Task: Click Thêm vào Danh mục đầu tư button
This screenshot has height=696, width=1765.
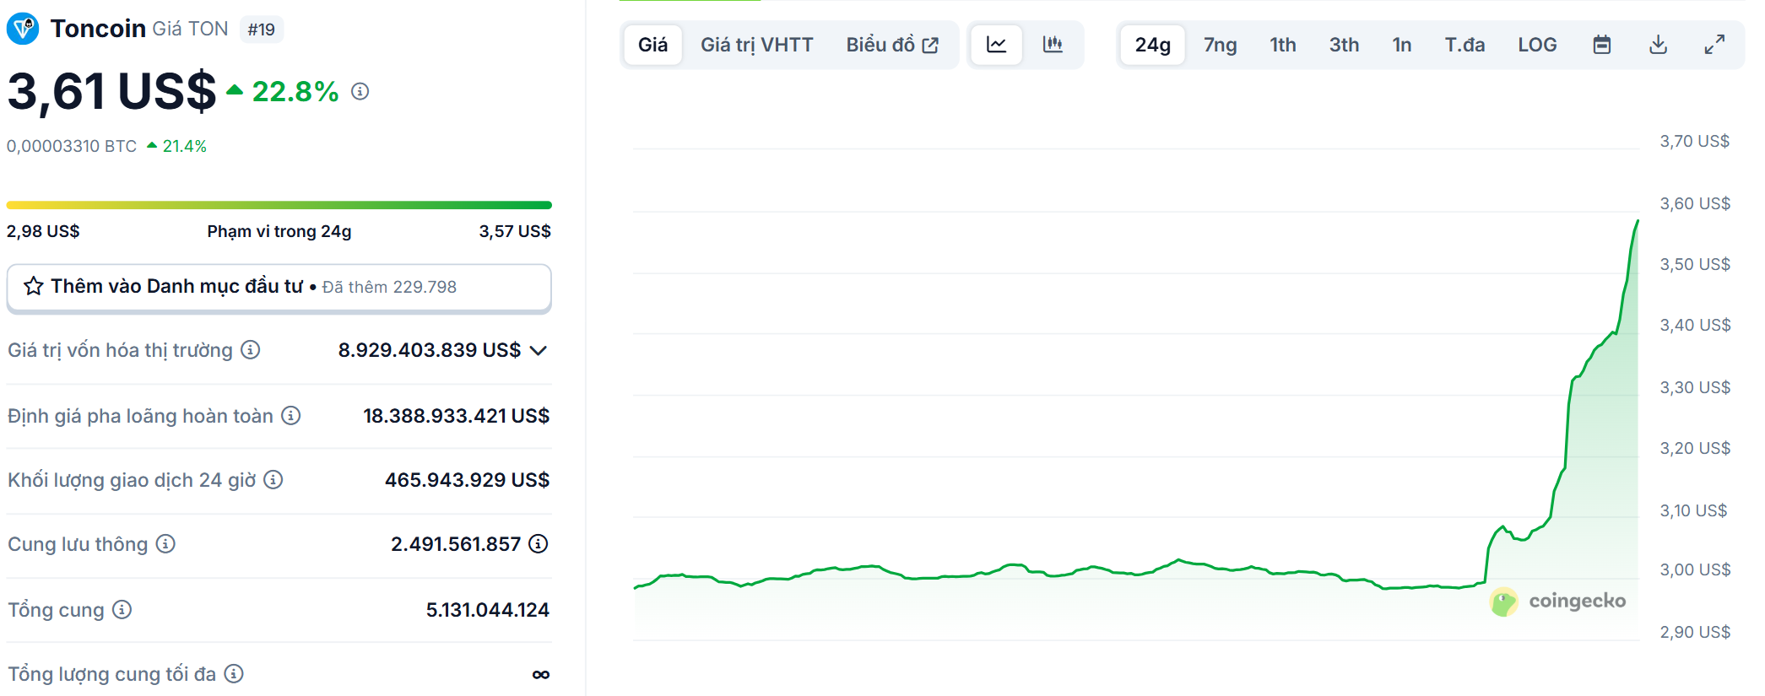Action: point(279,288)
